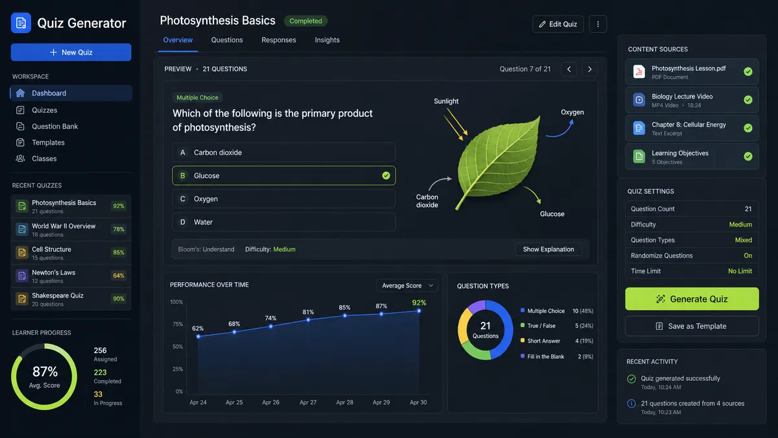The image size is (778, 438).
Task: Click the plus icon in New Quiz
Action: [x=53, y=53]
